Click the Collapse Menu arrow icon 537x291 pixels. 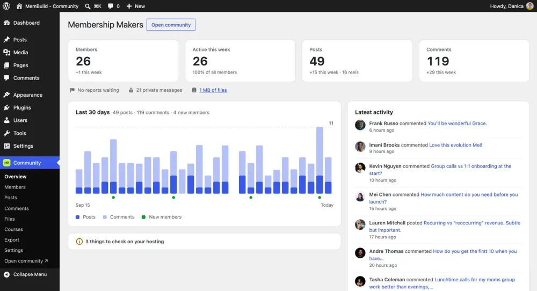click(x=6, y=274)
